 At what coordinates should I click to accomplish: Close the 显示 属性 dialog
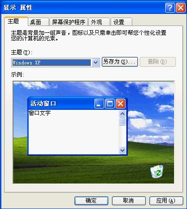tap(181, 7)
